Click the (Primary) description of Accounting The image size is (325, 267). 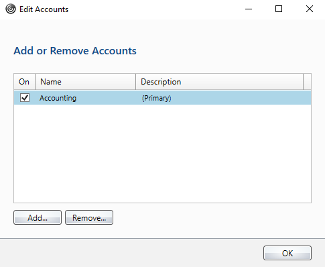[x=157, y=98]
